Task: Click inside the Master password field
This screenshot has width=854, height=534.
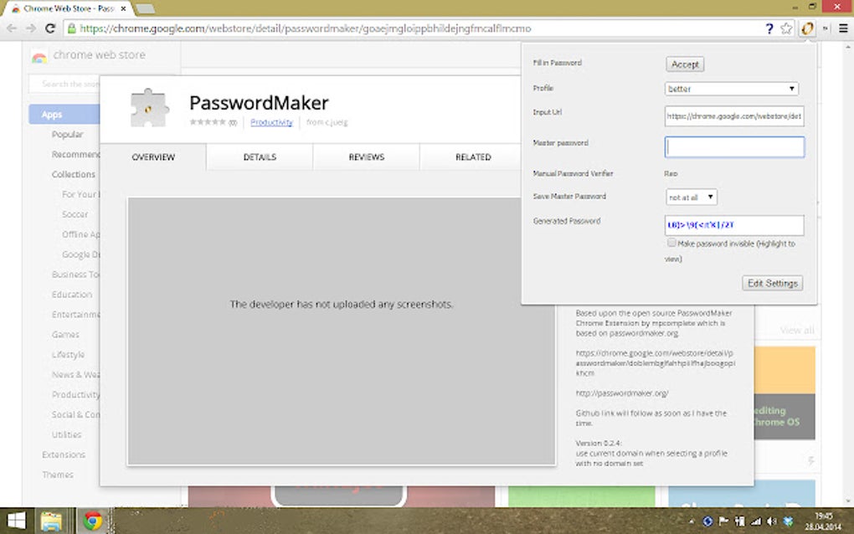Action: 734,146
